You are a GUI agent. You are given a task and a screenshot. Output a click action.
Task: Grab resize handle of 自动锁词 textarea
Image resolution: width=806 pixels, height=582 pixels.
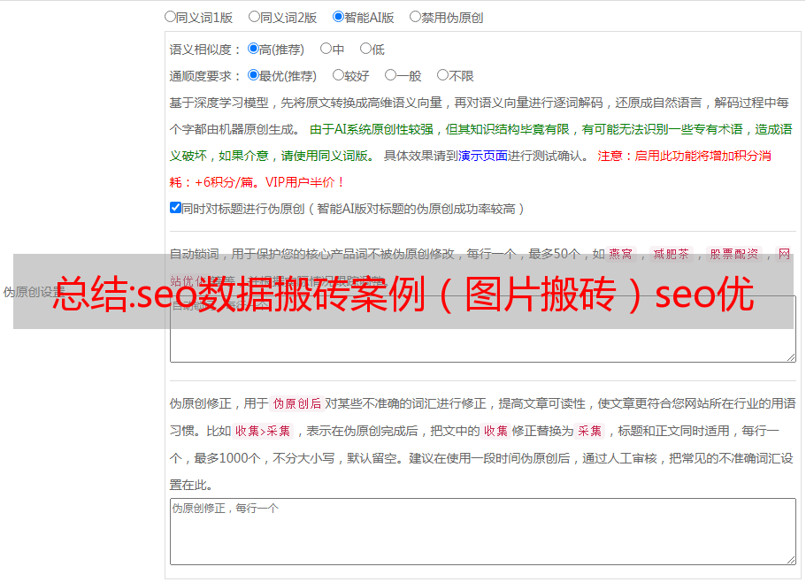pos(791,357)
